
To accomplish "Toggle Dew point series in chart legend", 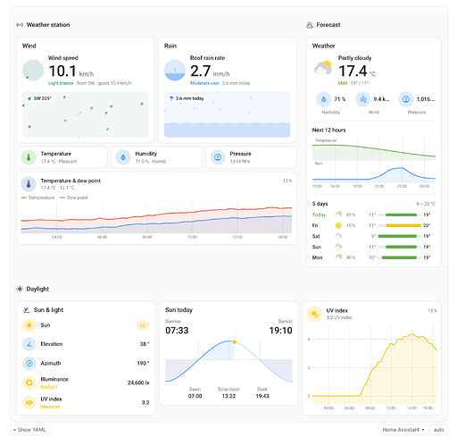I will [x=74, y=198].
